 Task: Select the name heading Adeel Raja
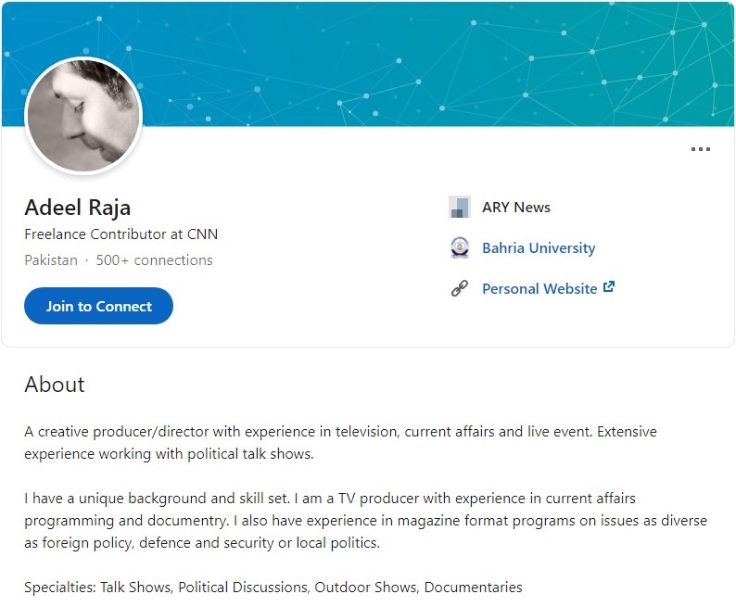pos(78,208)
